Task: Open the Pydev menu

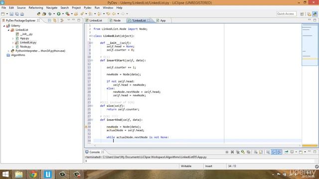Action: coord(88,8)
